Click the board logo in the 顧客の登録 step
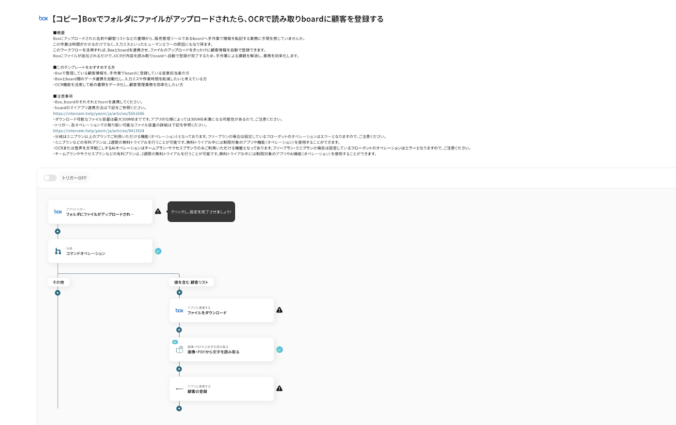This screenshot has height=425, width=676. click(x=180, y=389)
